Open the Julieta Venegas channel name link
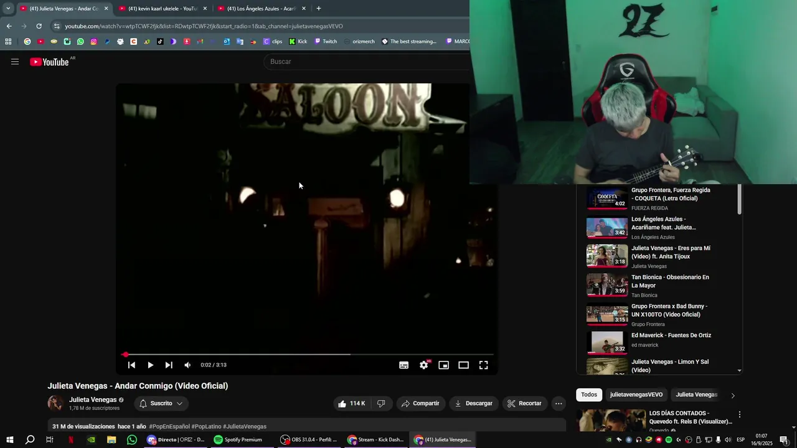This screenshot has height=448, width=797. tap(93, 399)
